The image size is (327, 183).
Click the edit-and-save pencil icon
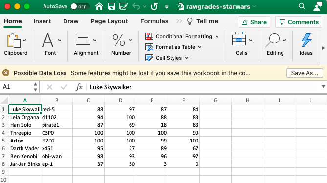click(x=124, y=6)
